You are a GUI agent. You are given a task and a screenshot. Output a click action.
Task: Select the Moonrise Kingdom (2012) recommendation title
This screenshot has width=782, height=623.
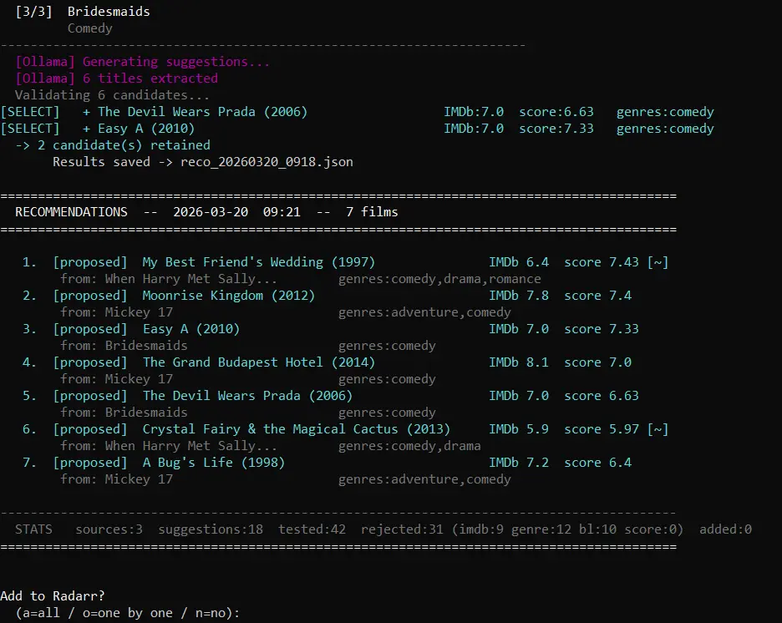point(228,296)
